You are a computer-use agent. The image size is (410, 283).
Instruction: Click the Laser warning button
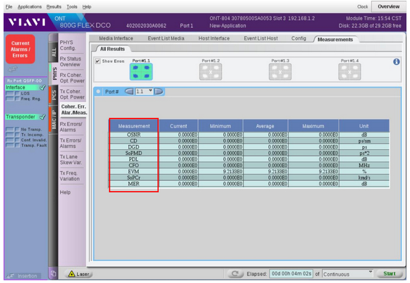[79, 274]
